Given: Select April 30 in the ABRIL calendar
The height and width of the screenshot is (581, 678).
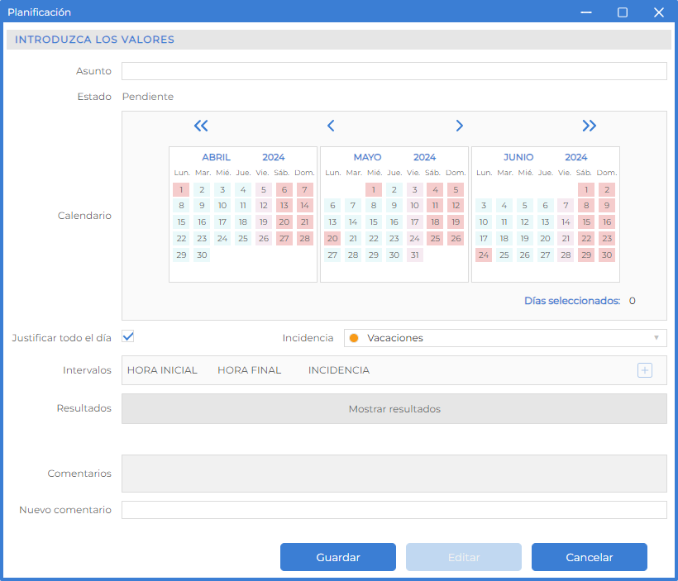Looking at the screenshot, I should pyautogui.click(x=202, y=255).
